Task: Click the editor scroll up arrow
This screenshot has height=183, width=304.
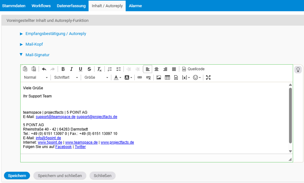Action: [x=290, y=85]
